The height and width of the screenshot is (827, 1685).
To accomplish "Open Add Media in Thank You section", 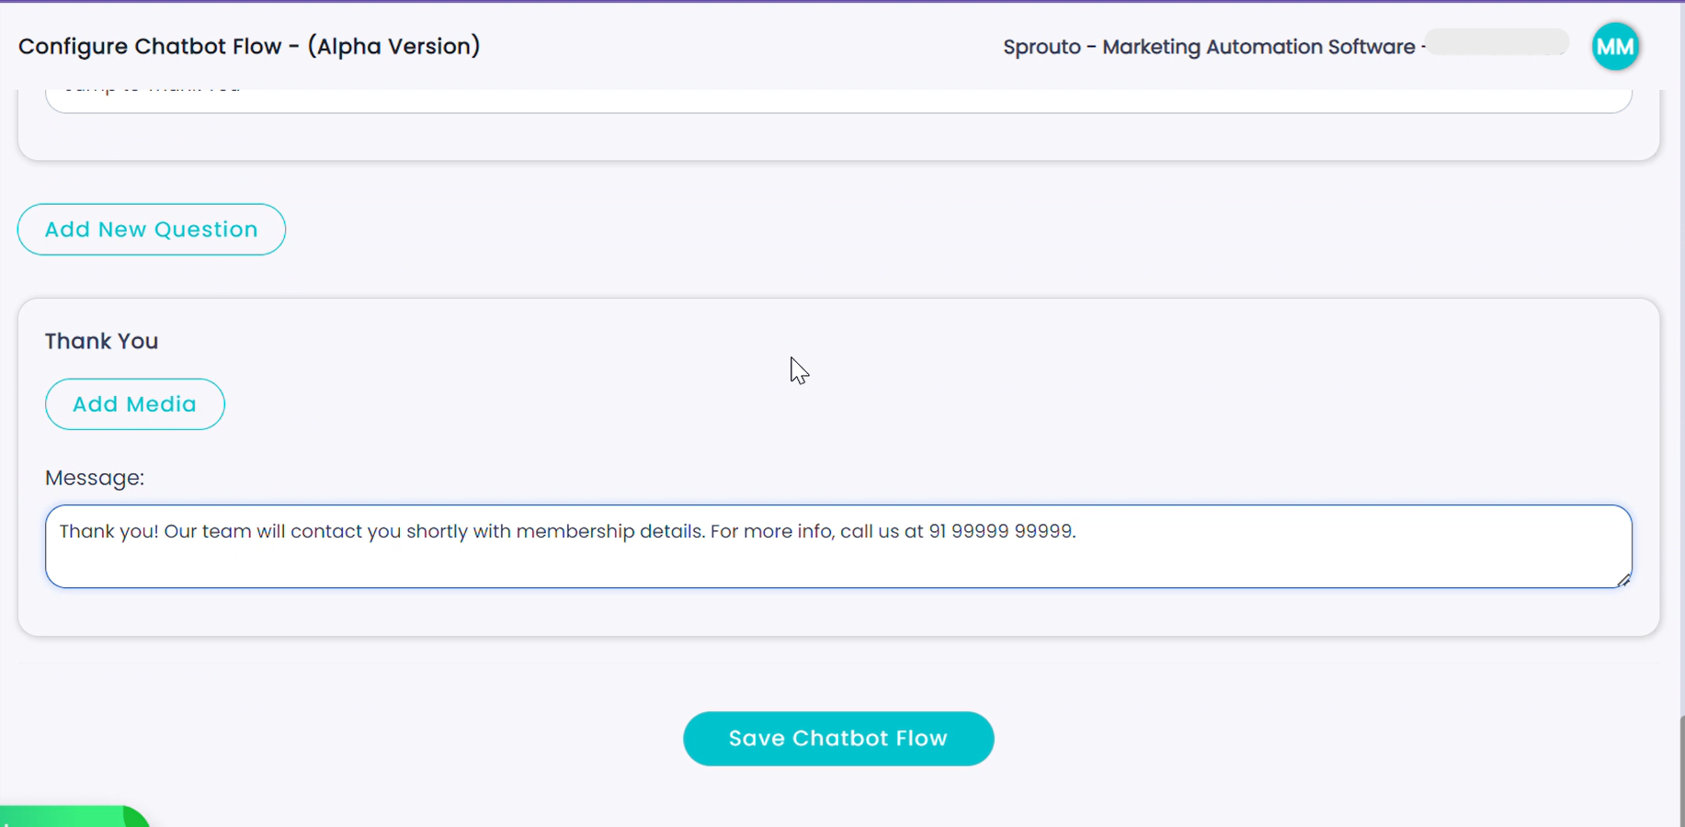I will coord(135,404).
